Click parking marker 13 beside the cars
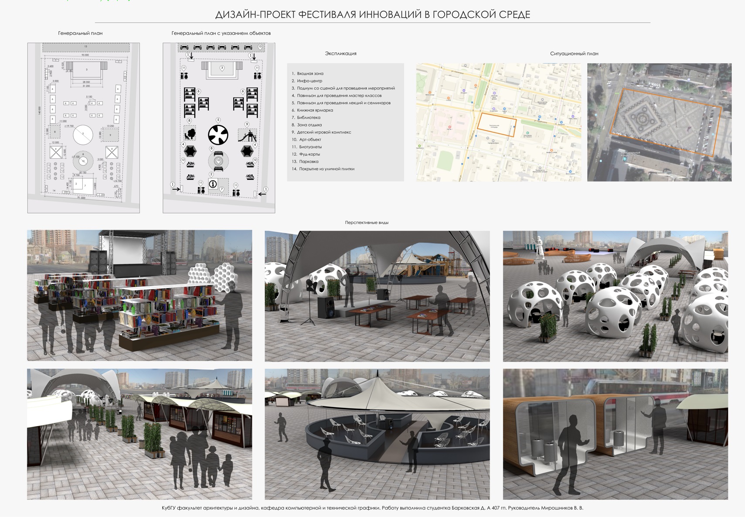Image resolution: width=745 pixels, height=517 pixels. pos(260,47)
